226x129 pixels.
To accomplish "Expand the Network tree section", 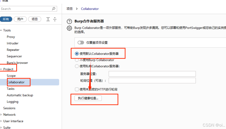I will [x=1, y=114].
